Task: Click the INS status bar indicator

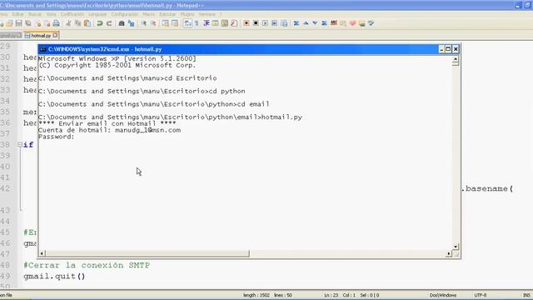Action: [x=526, y=295]
